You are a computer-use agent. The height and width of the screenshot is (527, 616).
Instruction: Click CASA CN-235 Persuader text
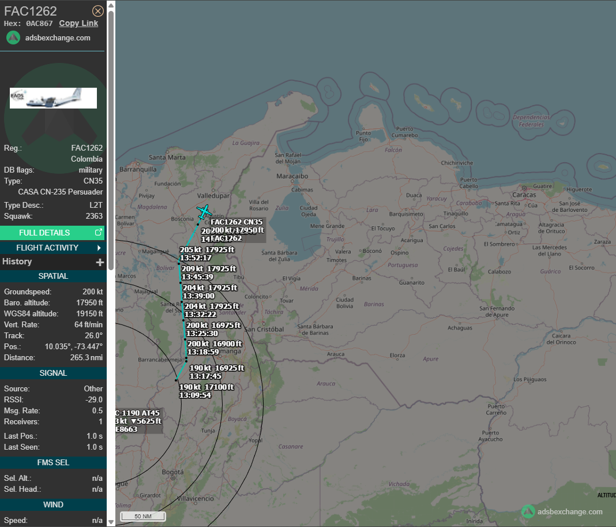click(61, 192)
